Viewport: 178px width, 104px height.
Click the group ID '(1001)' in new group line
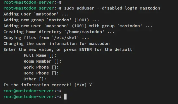(x=82, y=20)
